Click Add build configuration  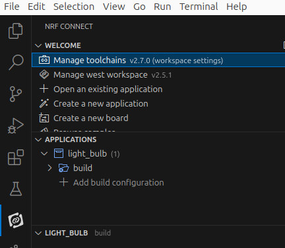pos(119,182)
